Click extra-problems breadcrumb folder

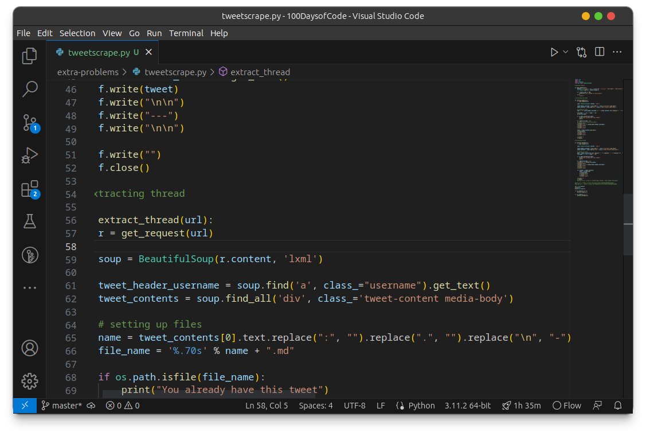tap(88, 72)
